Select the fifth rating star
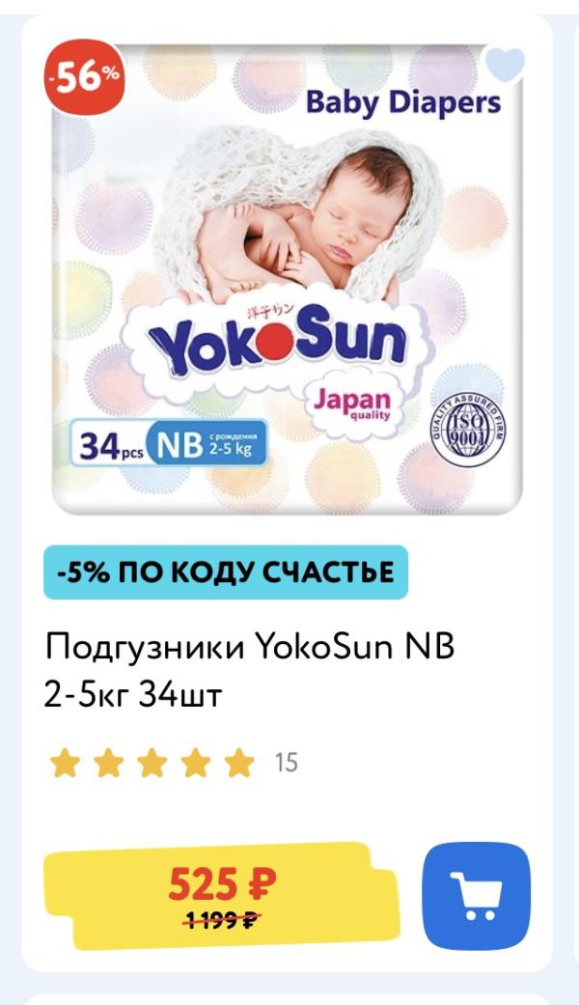579x1005 pixels. [x=239, y=763]
